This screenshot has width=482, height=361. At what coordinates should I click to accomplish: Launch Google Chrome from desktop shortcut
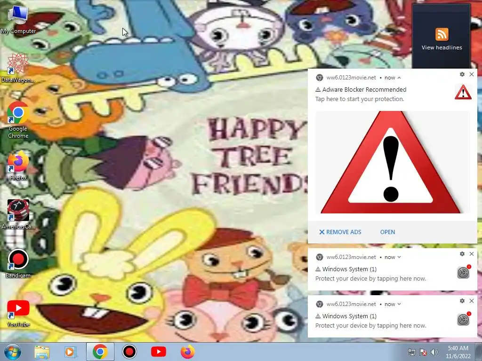(18, 120)
